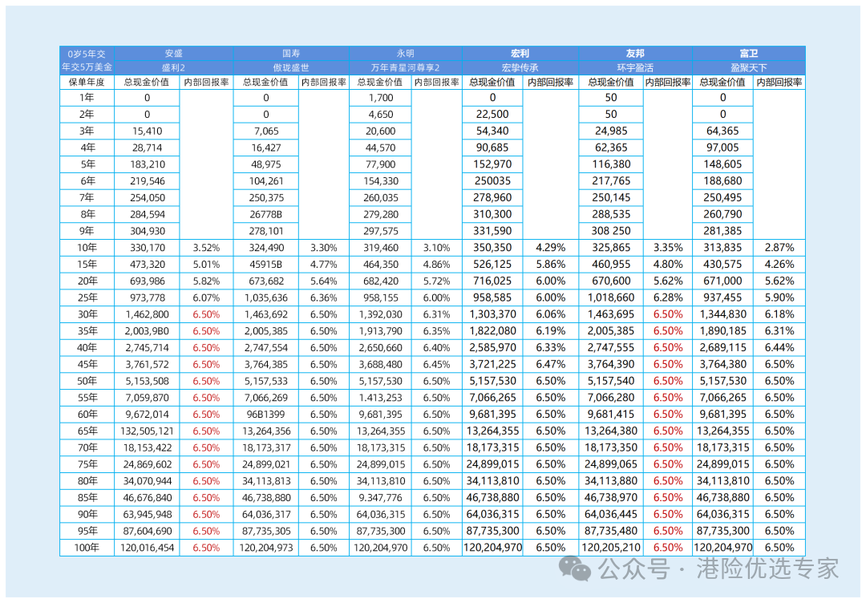866x603 pixels.
Task: Select the 盛利2 product name
Action: click(x=173, y=68)
